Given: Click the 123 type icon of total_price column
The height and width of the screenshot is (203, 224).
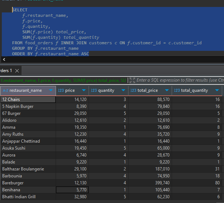Looking at the screenshot, I should [x=133, y=90].
